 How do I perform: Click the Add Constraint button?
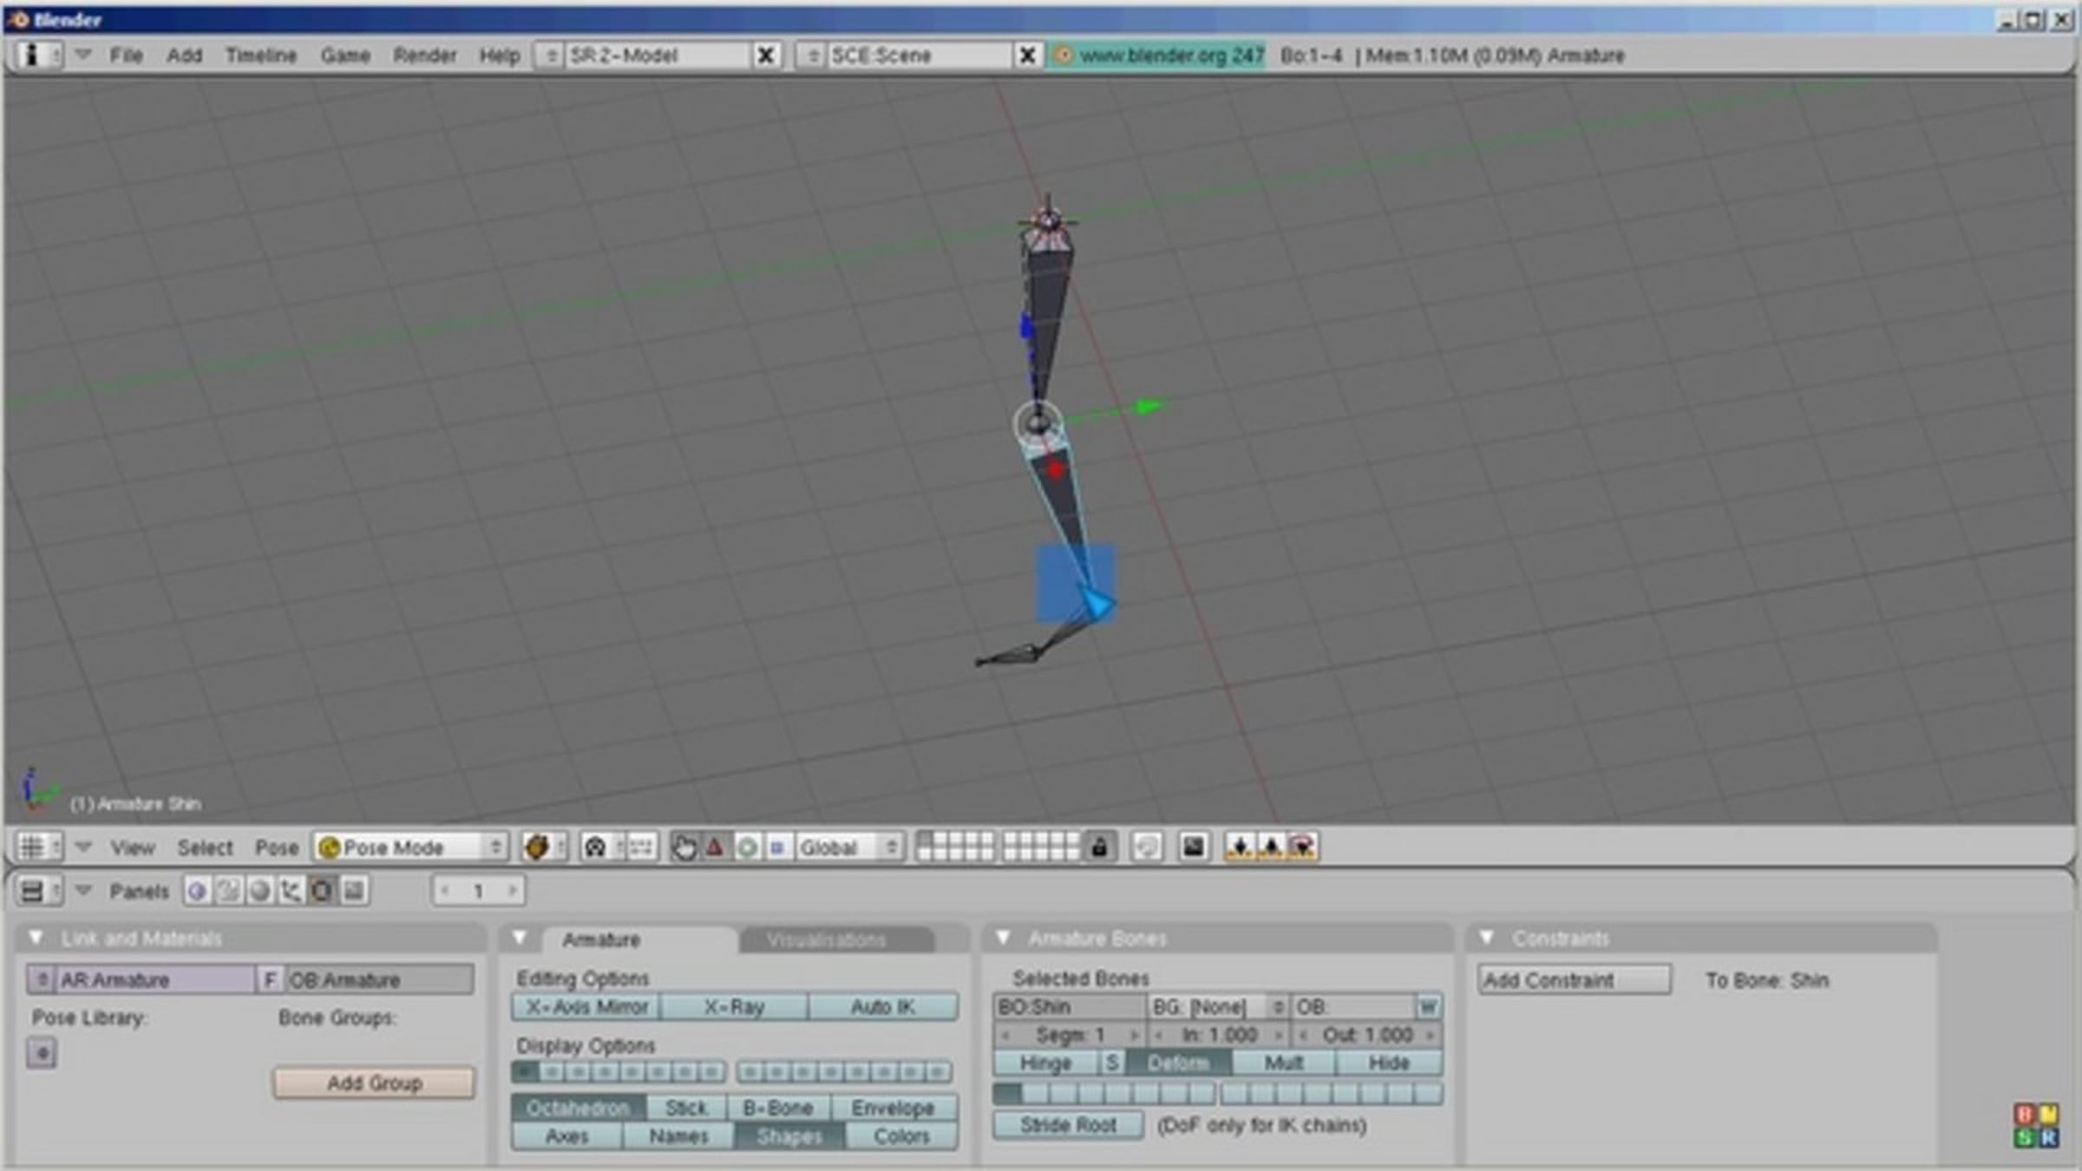pyautogui.click(x=1575, y=980)
